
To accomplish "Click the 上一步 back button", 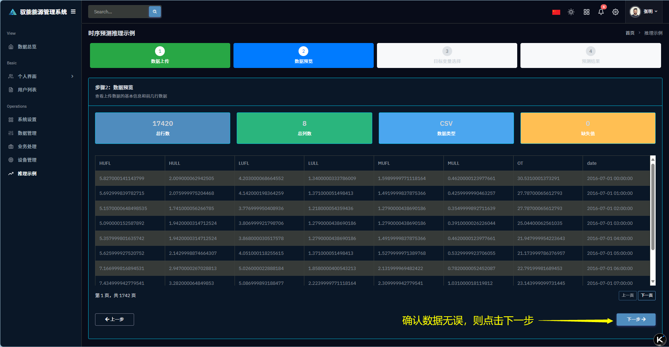I will [x=114, y=319].
